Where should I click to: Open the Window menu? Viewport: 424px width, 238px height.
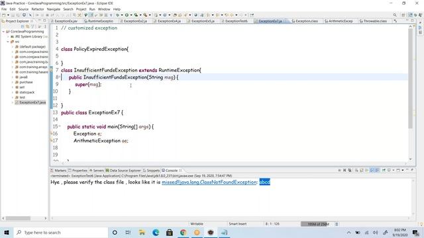104,9
